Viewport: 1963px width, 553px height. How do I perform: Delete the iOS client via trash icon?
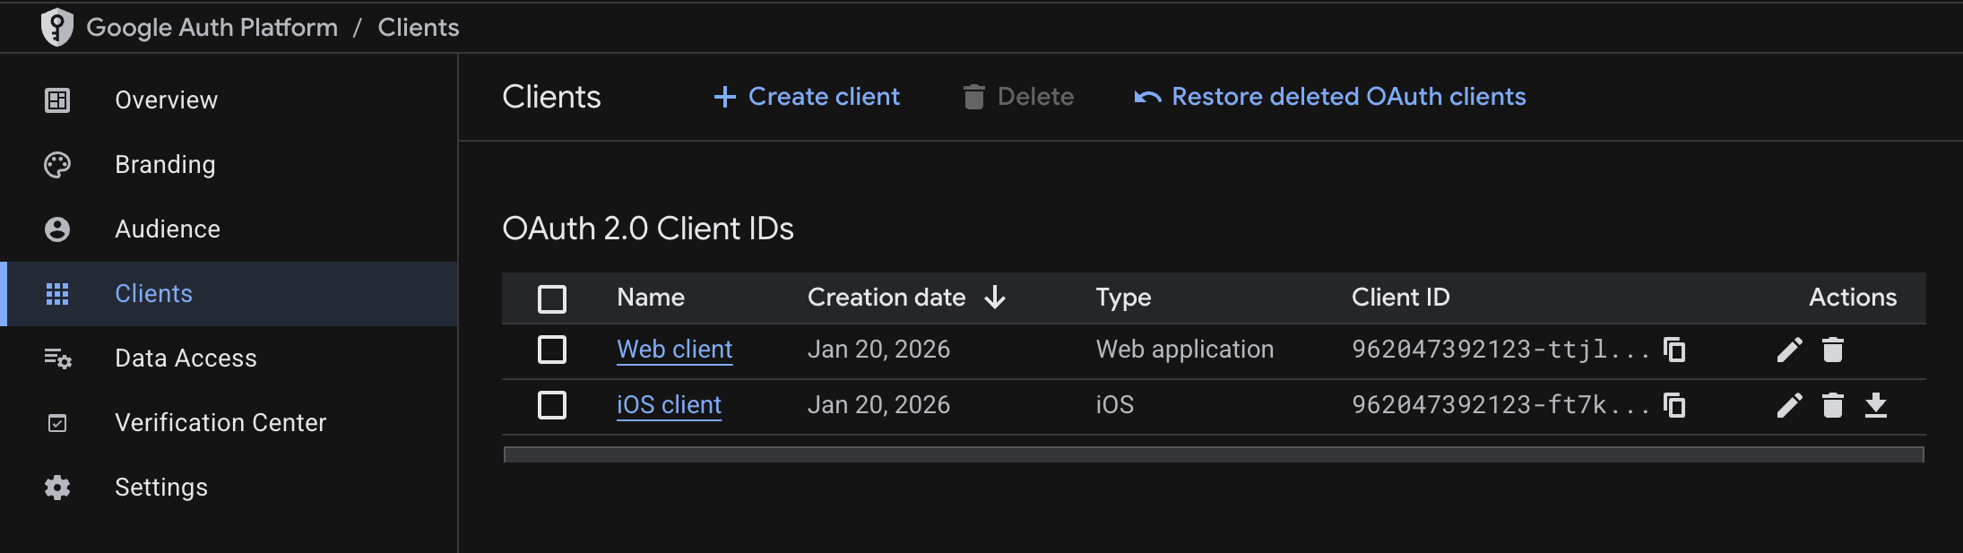pyautogui.click(x=1833, y=405)
